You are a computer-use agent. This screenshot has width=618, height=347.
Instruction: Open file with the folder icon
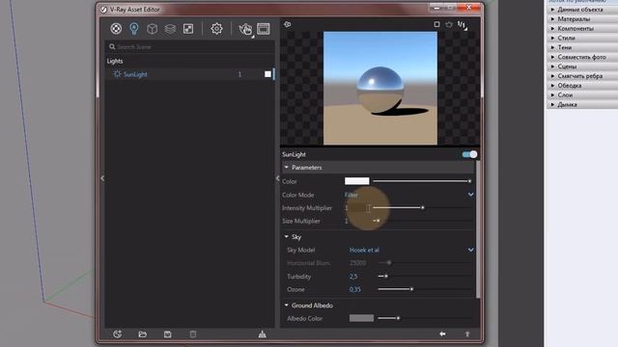(143, 334)
